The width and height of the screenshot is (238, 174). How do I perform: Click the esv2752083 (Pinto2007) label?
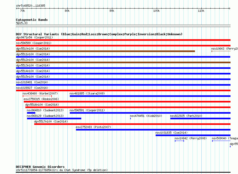pos(94,127)
